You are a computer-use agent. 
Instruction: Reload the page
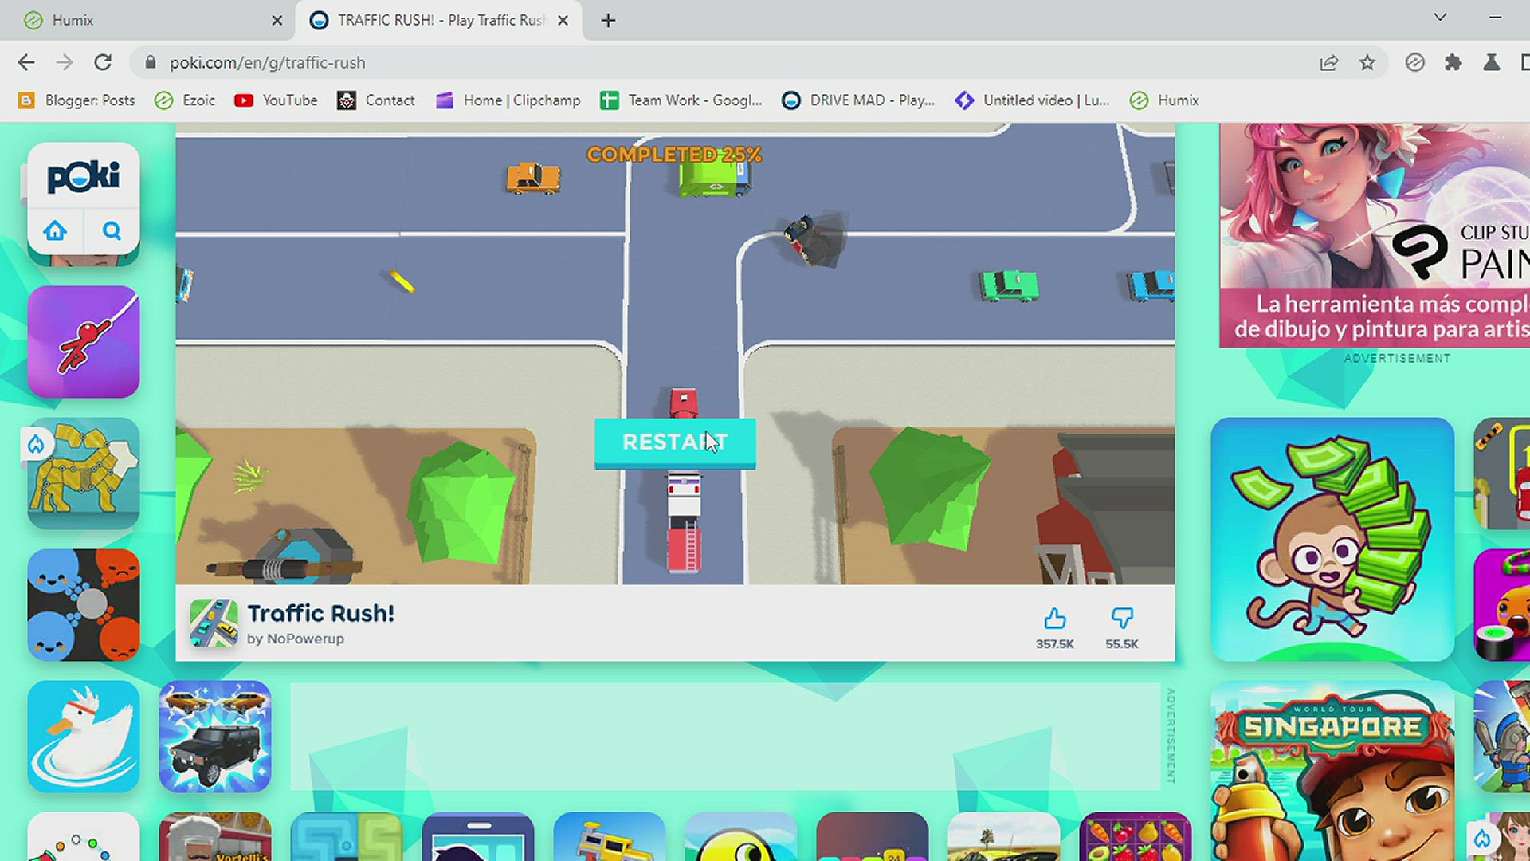pyautogui.click(x=103, y=62)
